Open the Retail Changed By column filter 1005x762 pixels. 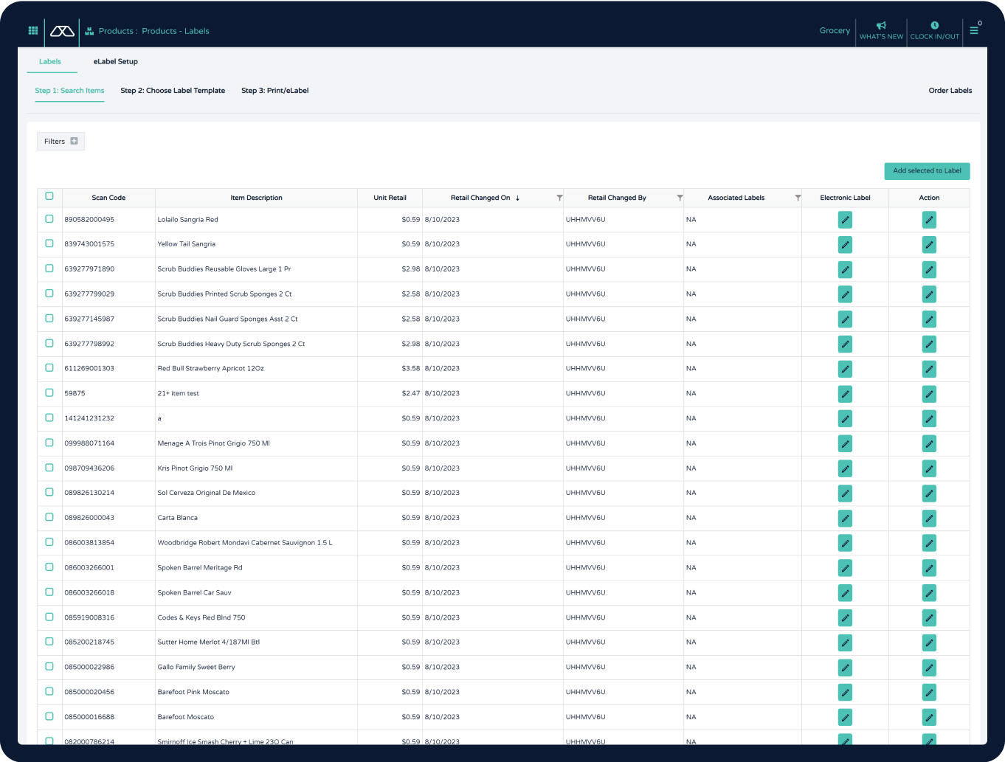(680, 198)
